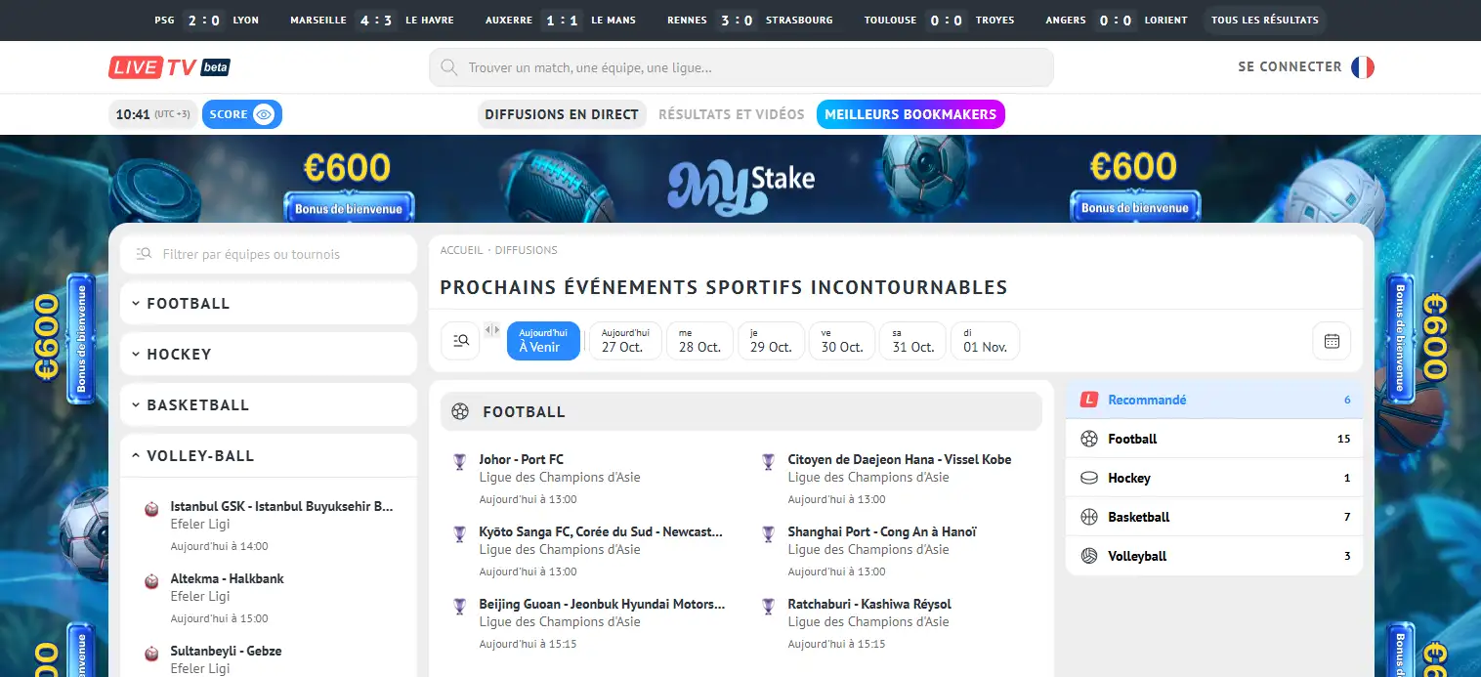Select the À Venir date tab
This screenshot has width=1481, height=677.
(543, 341)
